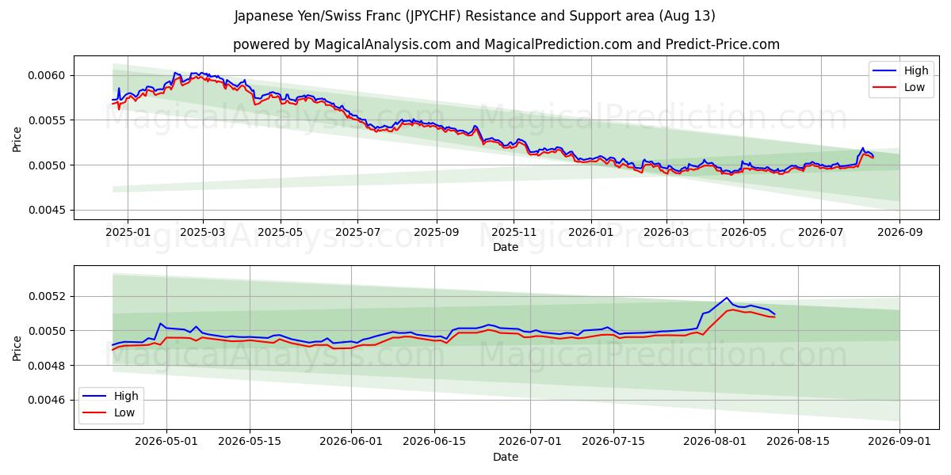Click 'High' in the bottom chart legend
951x475 pixels.
[126, 396]
